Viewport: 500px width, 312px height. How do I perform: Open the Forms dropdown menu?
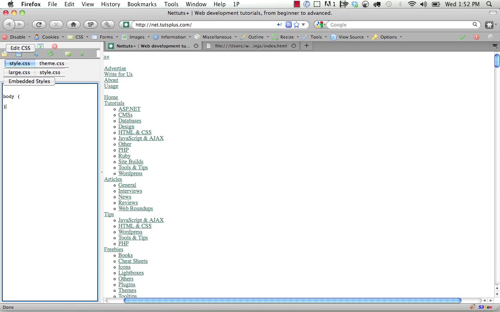[x=104, y=37]
